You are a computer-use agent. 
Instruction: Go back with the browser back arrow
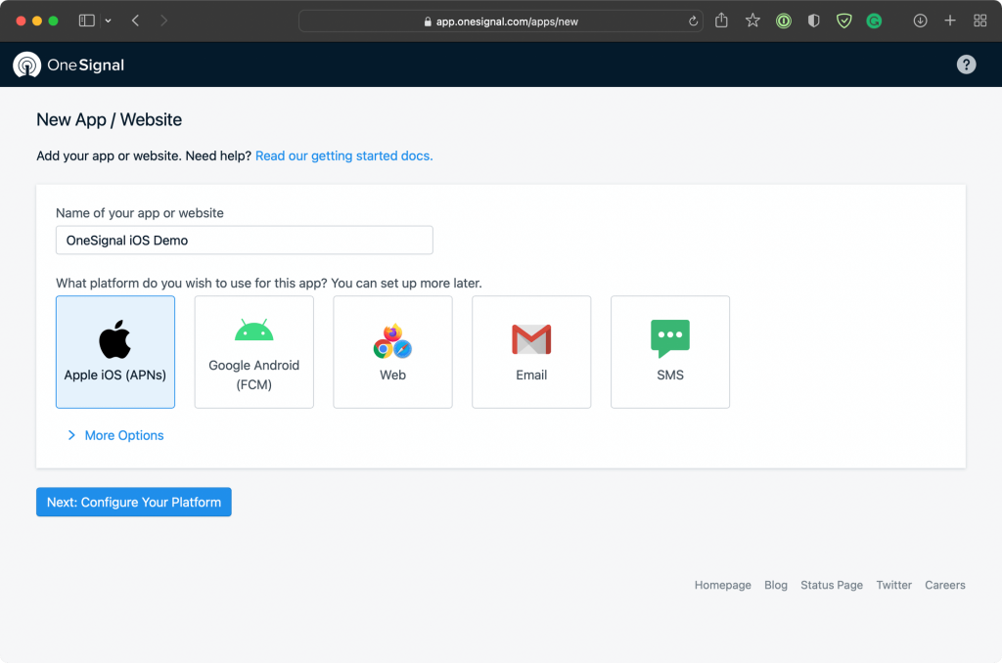tap(135, 22)
